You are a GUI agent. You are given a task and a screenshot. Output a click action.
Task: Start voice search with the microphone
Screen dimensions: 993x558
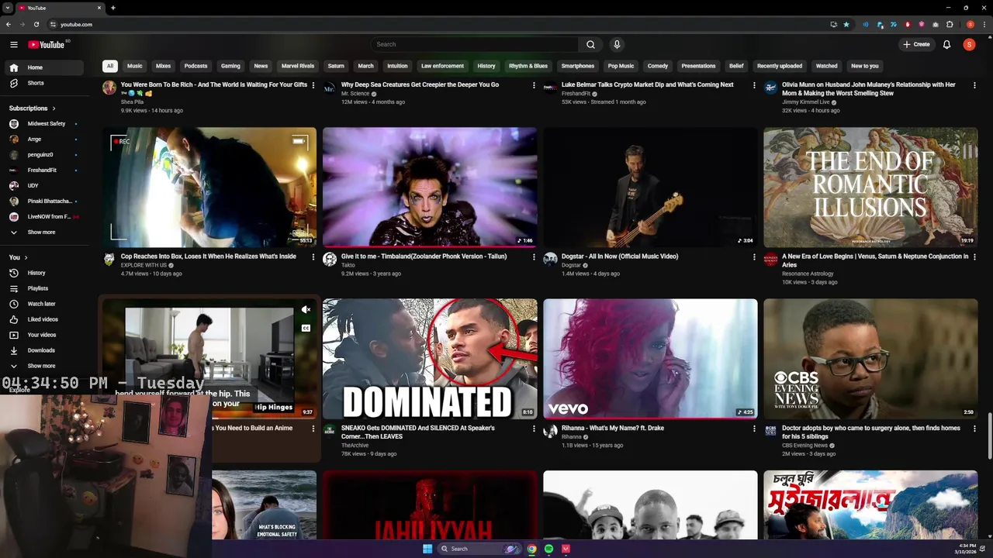tap(617, 44)
